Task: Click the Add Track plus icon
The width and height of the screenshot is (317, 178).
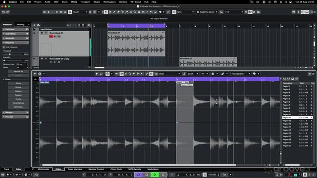Action: (x=34, y=25)
